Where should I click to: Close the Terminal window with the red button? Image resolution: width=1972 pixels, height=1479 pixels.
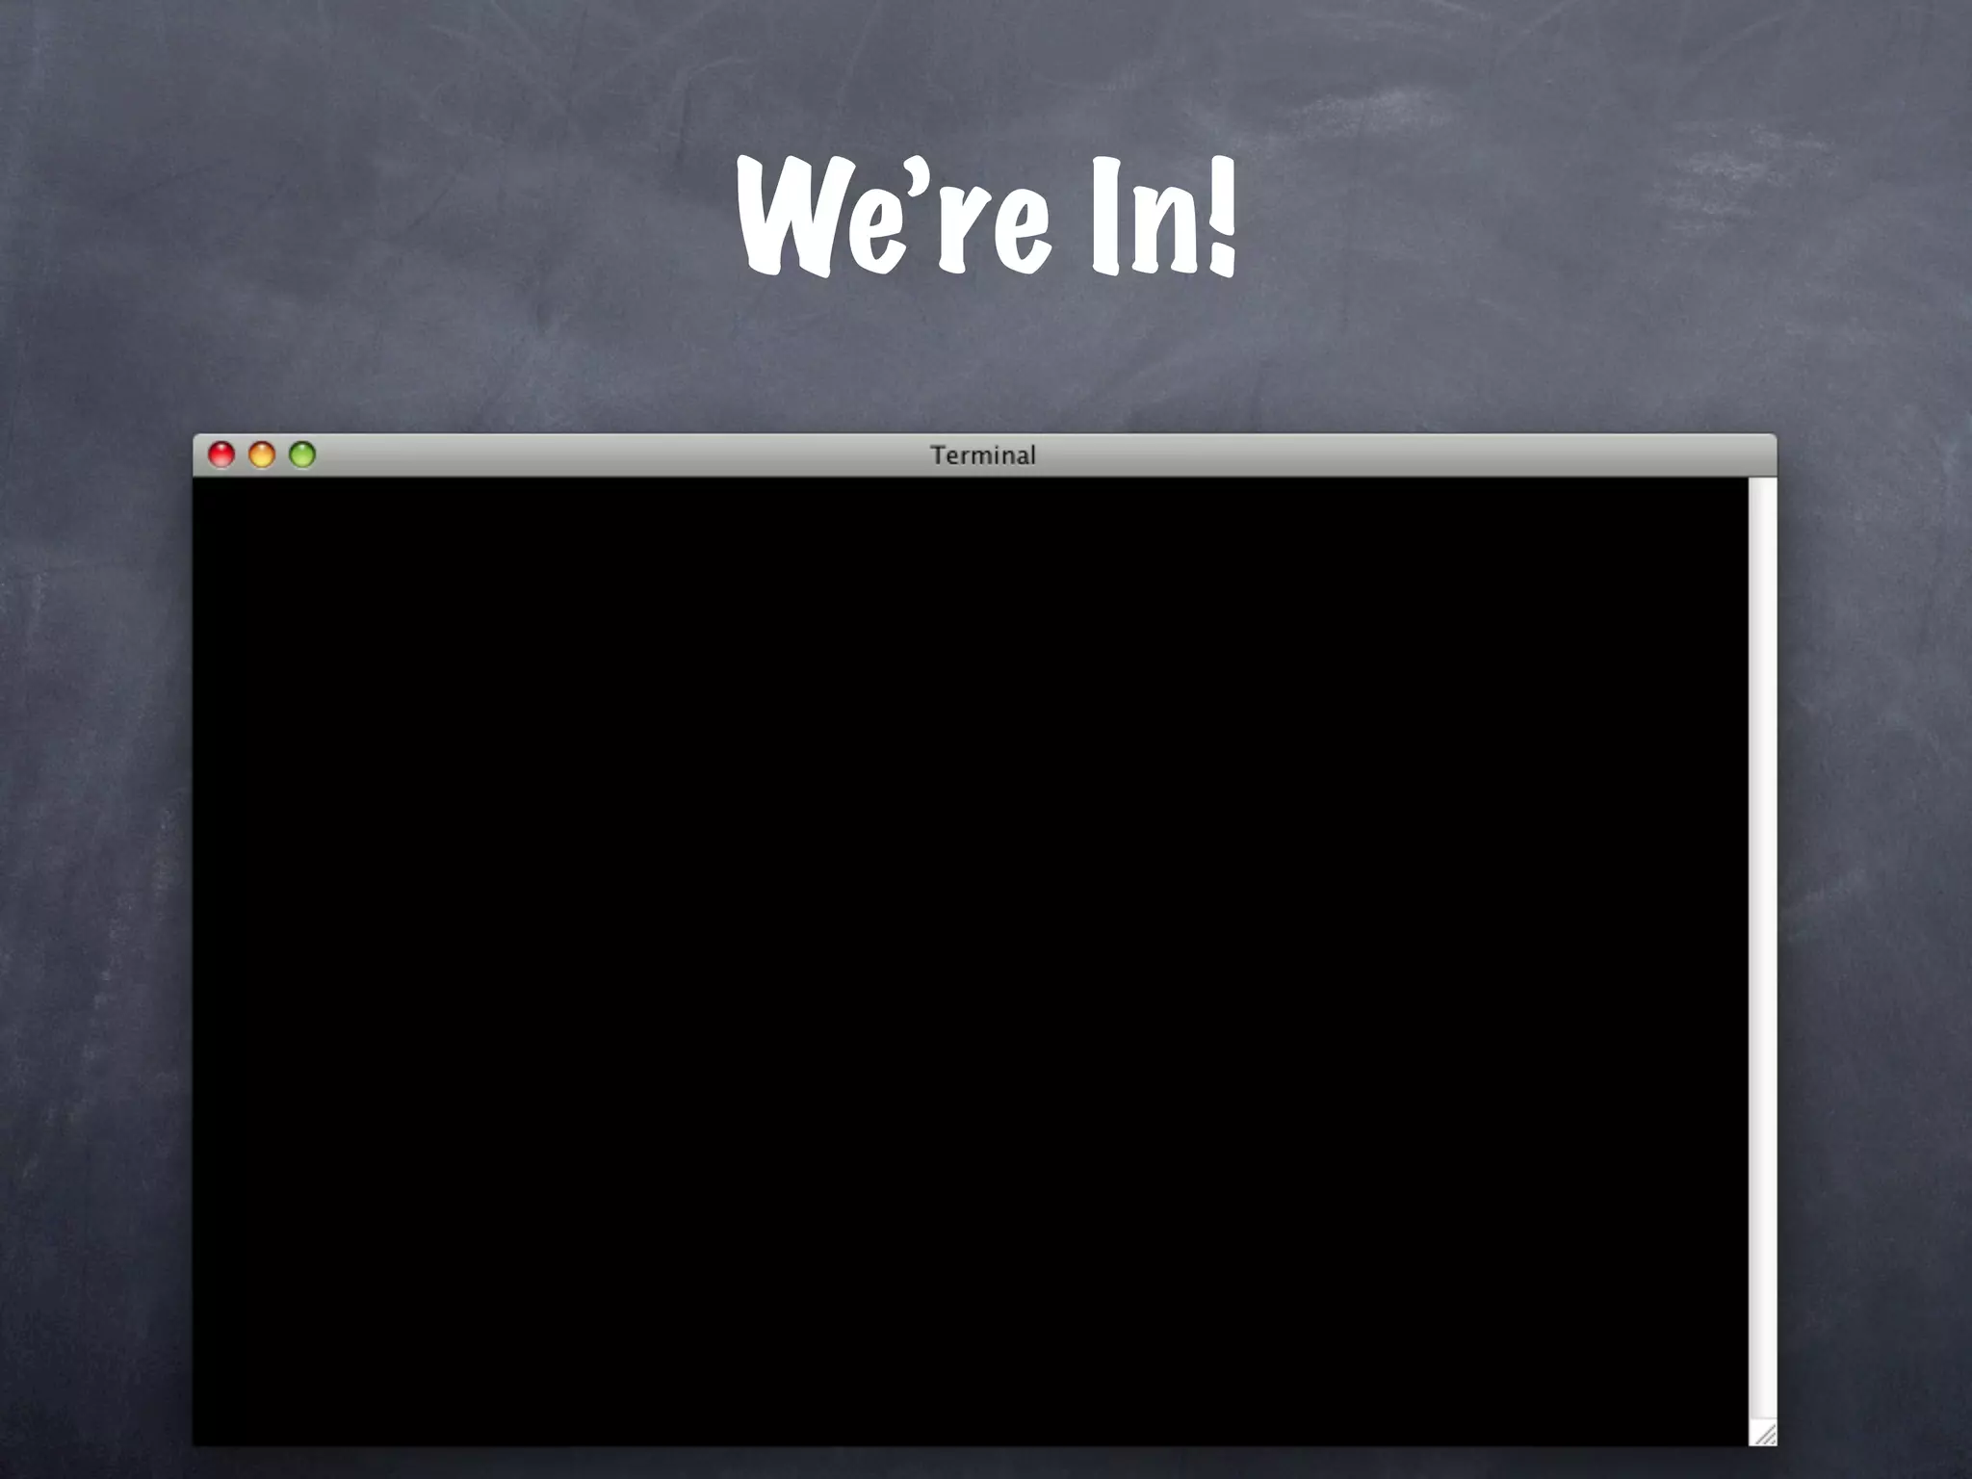pyautogui.click(x=221, y=454)
